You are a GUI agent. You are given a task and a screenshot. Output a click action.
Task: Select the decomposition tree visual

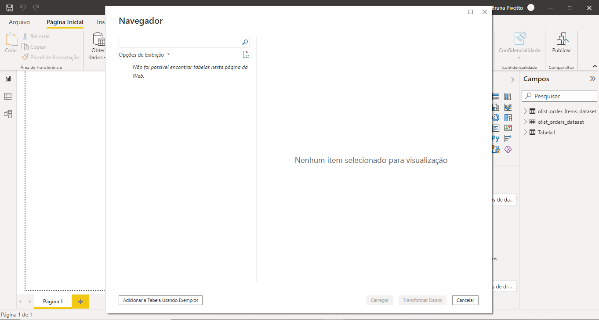pyautogui.click(x=508, y=139)
